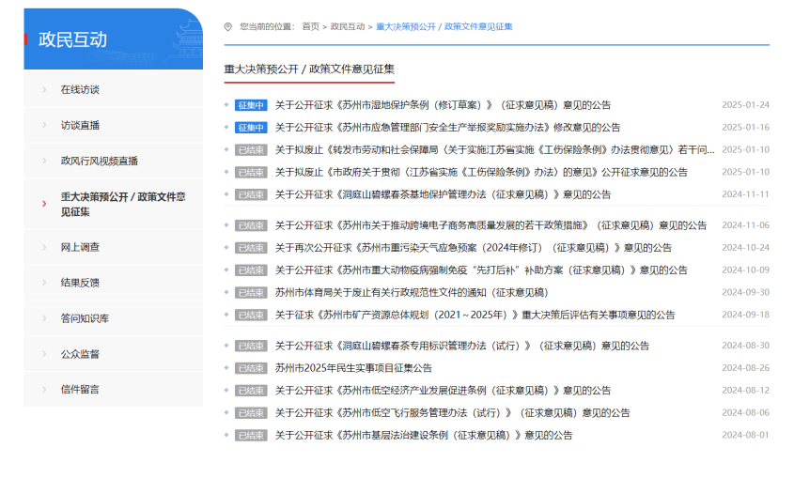794x478 pixels.
Task: Click the 已结束 badge next to 苏州市体育局 notice
Action: (x=251, y=293)
